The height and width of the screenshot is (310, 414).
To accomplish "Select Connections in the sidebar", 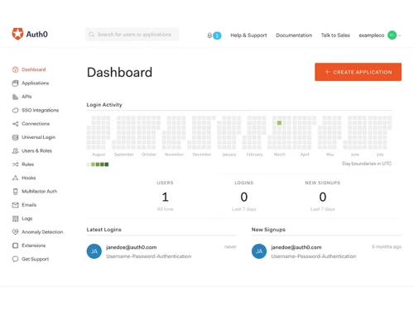I will (x=36, y=124).
